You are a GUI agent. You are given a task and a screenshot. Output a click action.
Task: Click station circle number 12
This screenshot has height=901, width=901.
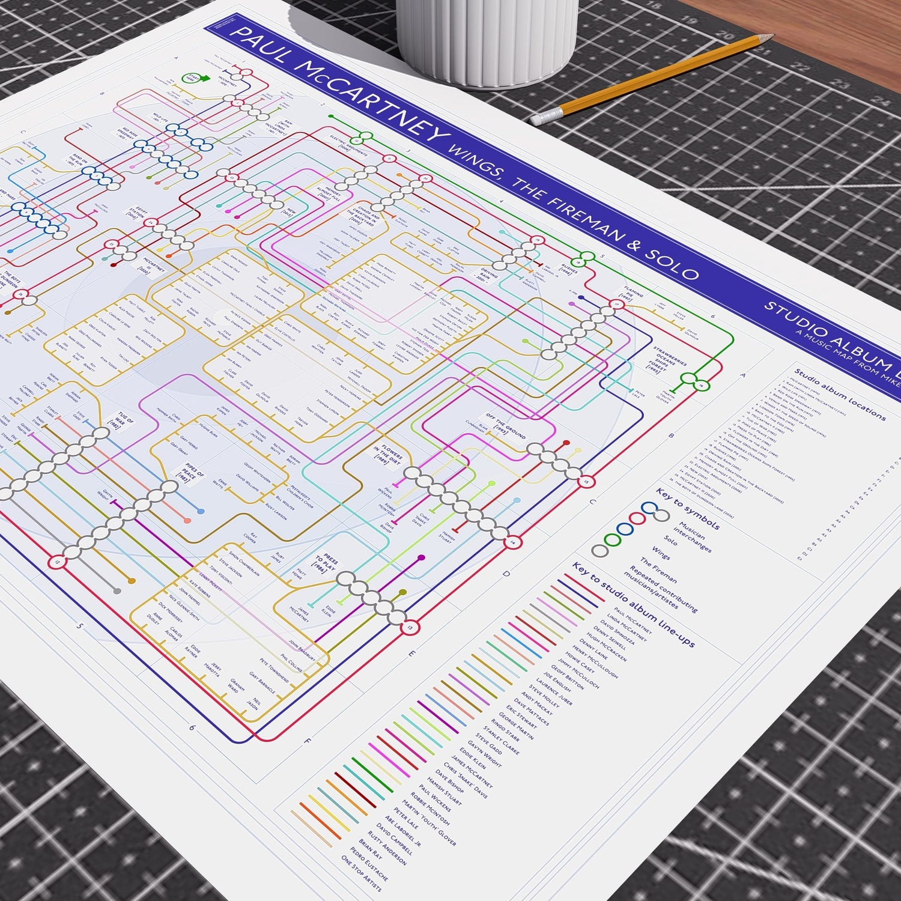(x=58, y=563)
